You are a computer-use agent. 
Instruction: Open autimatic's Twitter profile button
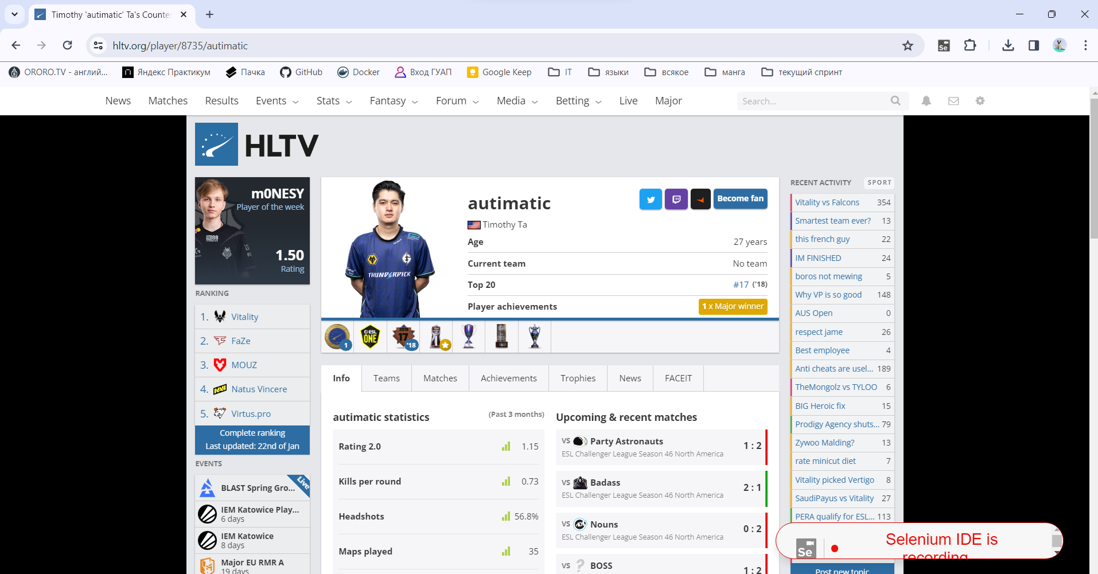(651, 199)
